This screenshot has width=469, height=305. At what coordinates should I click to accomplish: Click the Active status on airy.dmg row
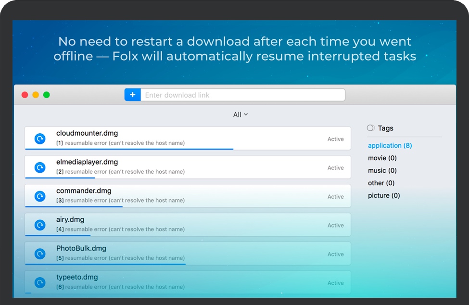[x=335, y=225]
